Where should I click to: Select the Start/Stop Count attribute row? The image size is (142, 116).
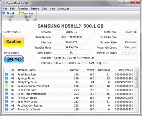coord(69,82)
